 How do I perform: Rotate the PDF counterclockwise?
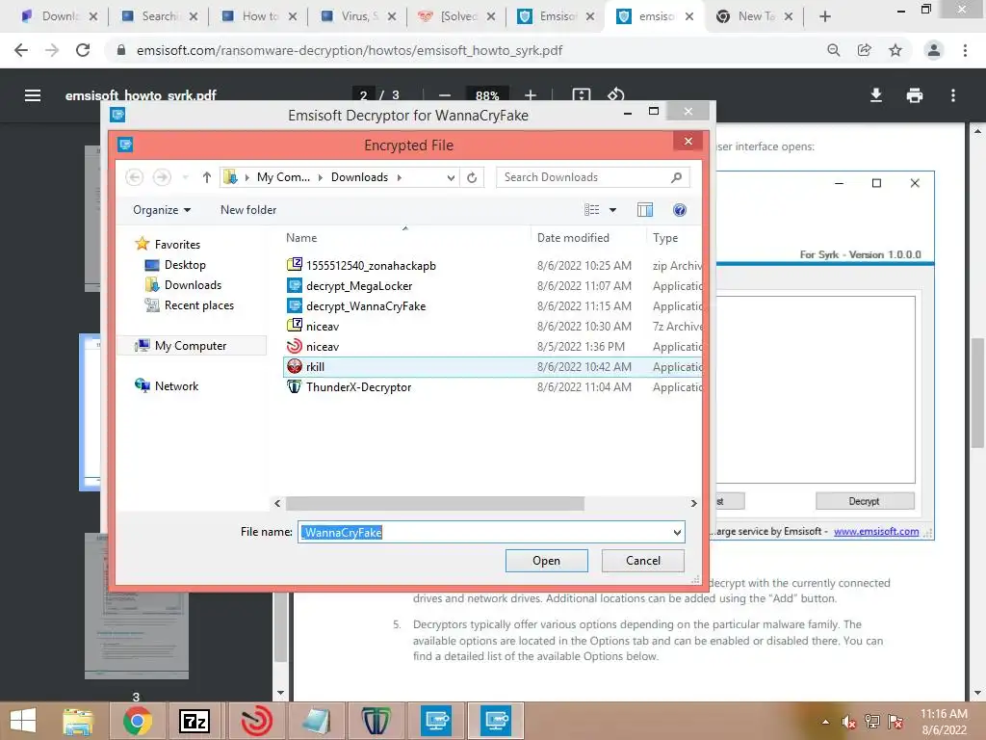(615, 94)
